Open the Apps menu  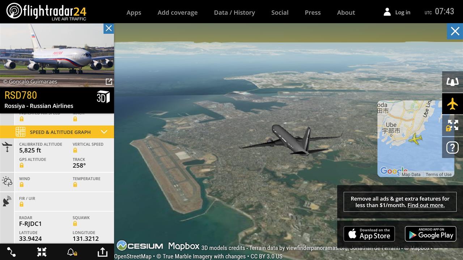pyautogui.click(x=134, y=12)
